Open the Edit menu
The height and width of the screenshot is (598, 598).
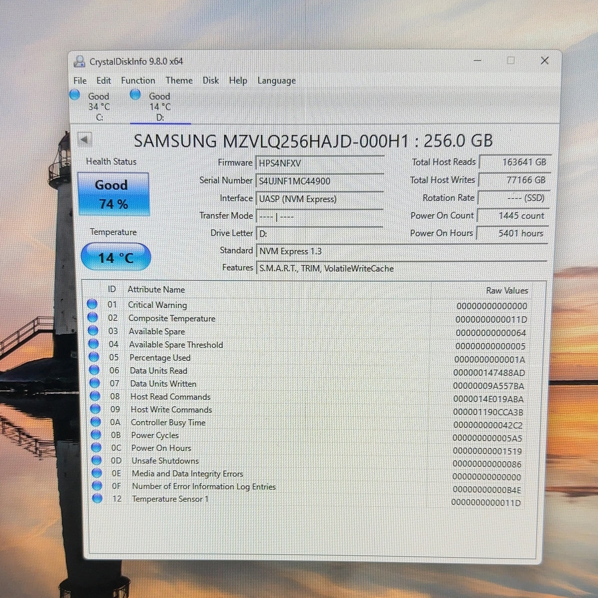pos(104,81)
